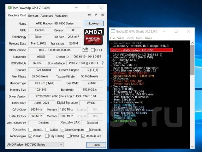This screenshot has width=202, height=152.
Task: Click the GPU Shark title bar icon
Action: (113, 31)
